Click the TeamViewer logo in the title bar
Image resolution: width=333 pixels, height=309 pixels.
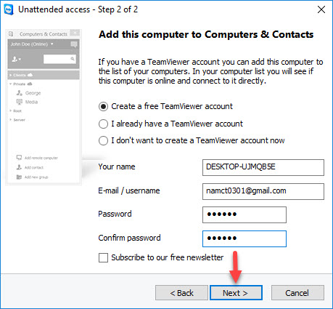tap(9, 9)
